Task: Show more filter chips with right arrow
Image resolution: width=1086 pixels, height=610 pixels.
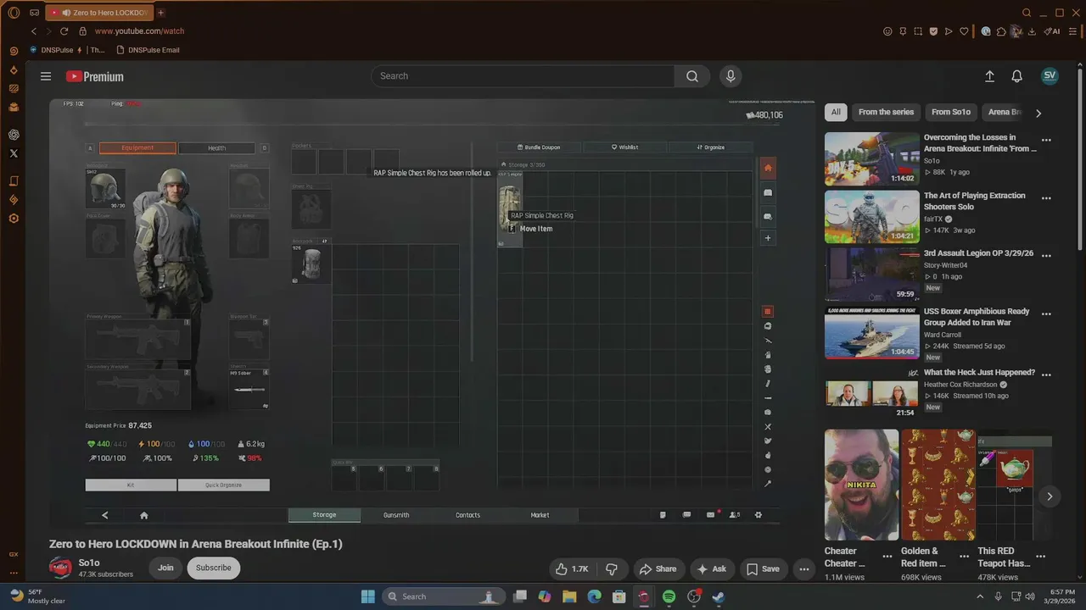Action: [x=1038, y=113]
